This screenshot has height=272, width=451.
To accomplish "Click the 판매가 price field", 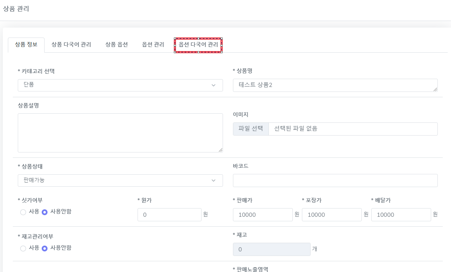I will tap(263, 215).
